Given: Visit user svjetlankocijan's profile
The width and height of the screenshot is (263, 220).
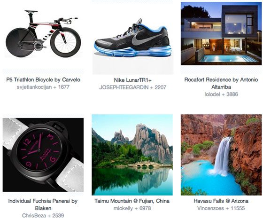Looking at the screenshot, I should (34, 87).
